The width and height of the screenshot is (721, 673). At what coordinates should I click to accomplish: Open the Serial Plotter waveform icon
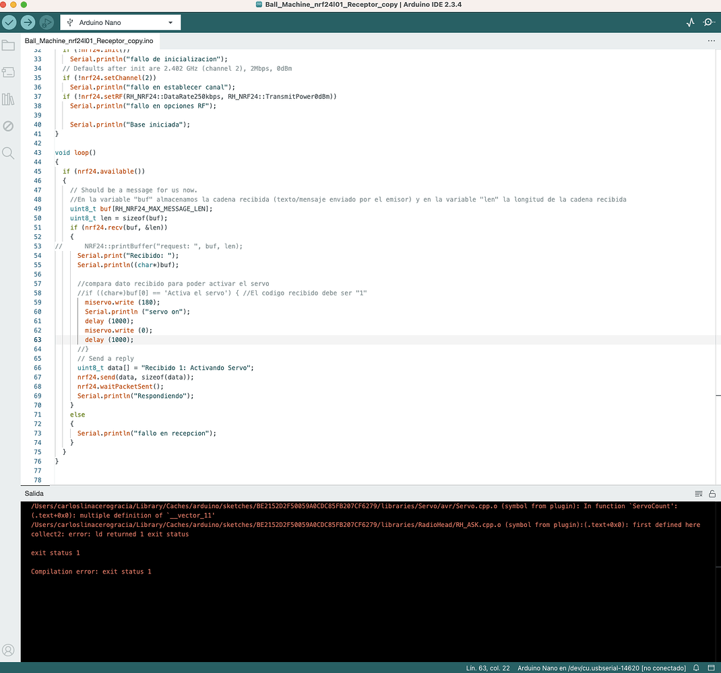tap(689, 22)
